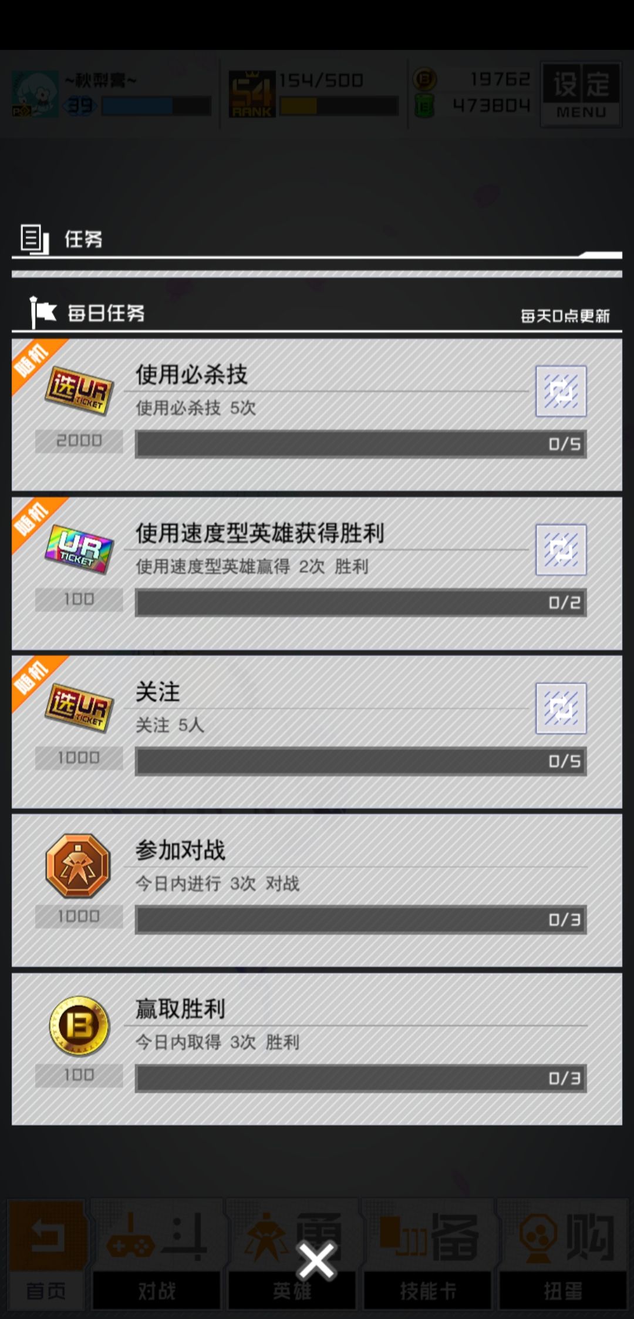Tap the 参加对战 mission progress bar
Viewport: 634px width, 1319px height.
pos(360,920)
